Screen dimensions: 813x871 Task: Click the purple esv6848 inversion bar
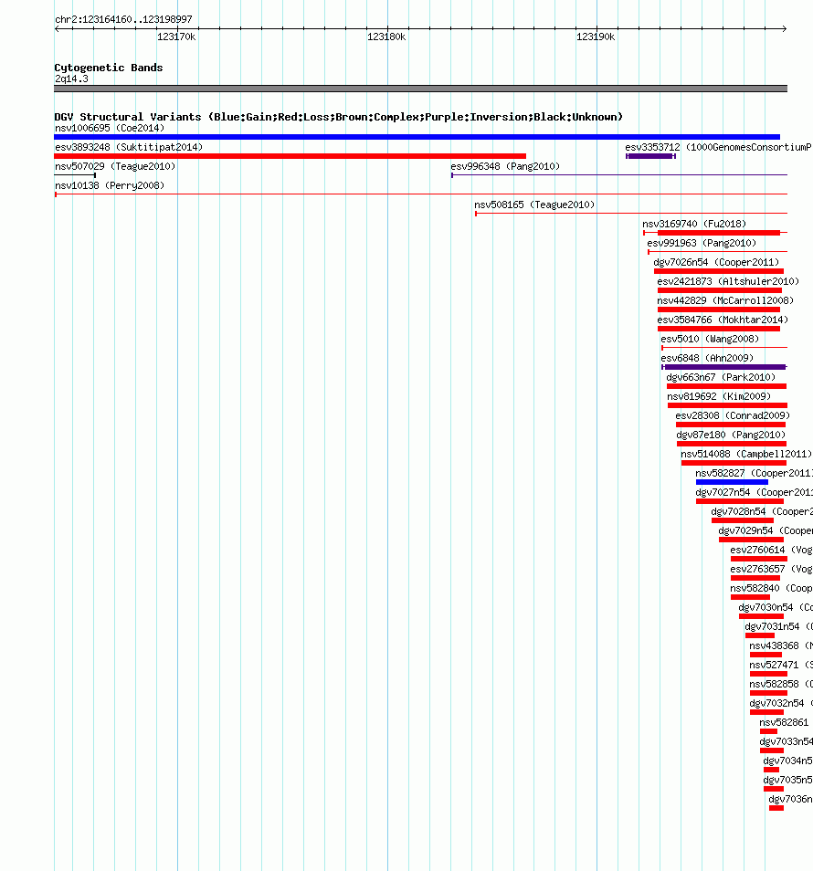tap(724, 367)
